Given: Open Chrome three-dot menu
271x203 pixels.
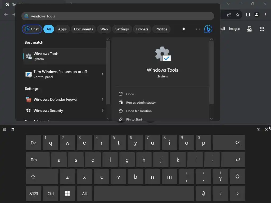Looking at the screenshot, I should [x=265, y=15].
